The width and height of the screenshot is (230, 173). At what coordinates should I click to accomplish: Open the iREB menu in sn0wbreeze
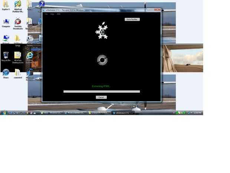click(x=59, y=14)
